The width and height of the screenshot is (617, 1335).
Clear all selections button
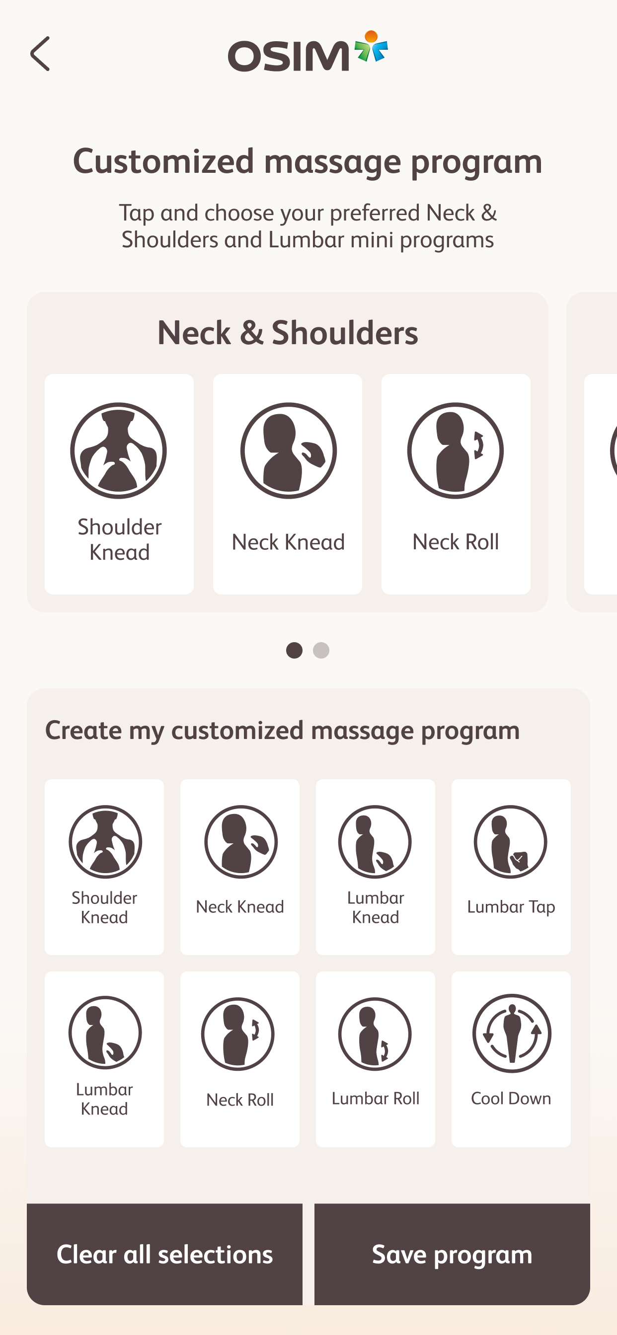[164, 1254]
